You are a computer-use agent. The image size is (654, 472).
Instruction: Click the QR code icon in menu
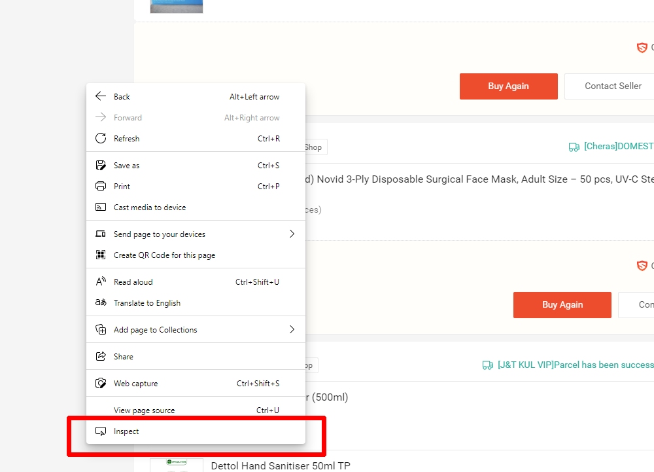(x=101, y=255)
